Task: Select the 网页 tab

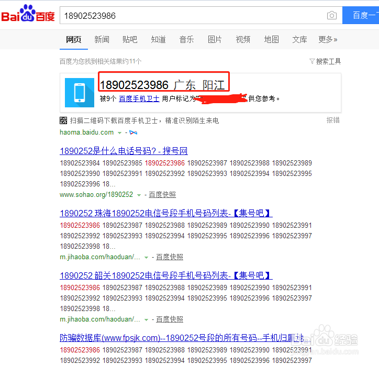Action: click(x=74, y=39)
